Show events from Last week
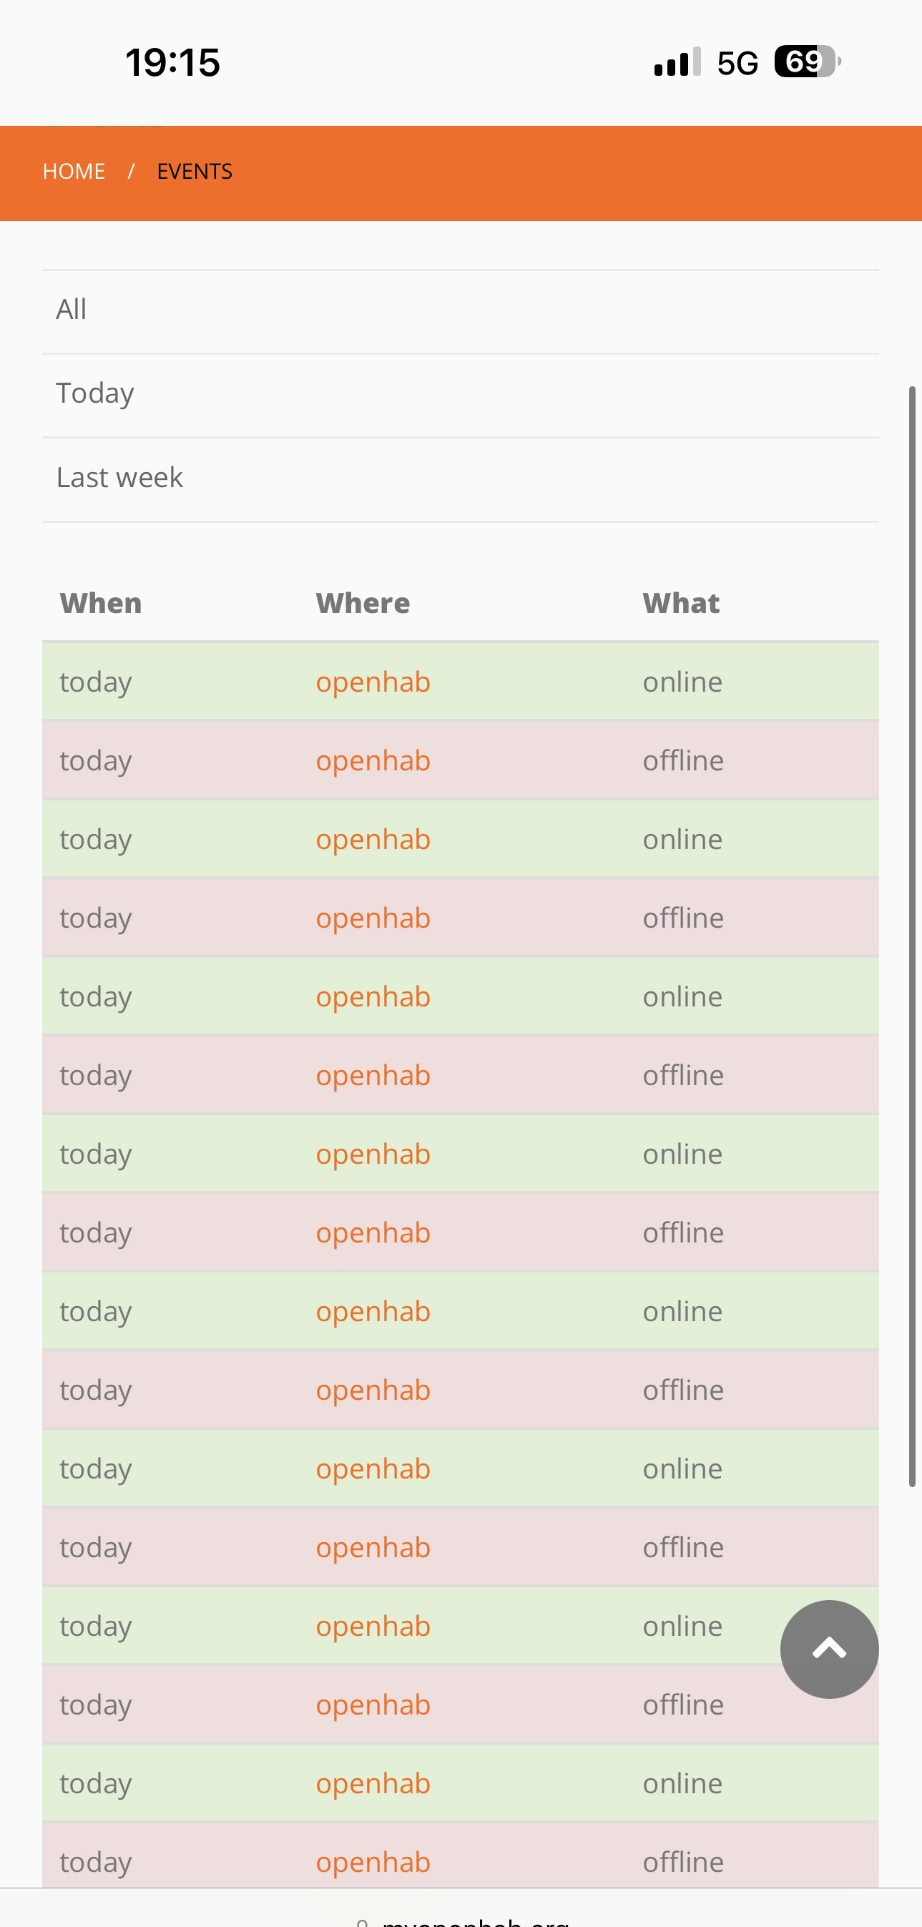Viewport: 922px width, 1927px height. pos(119,476)
